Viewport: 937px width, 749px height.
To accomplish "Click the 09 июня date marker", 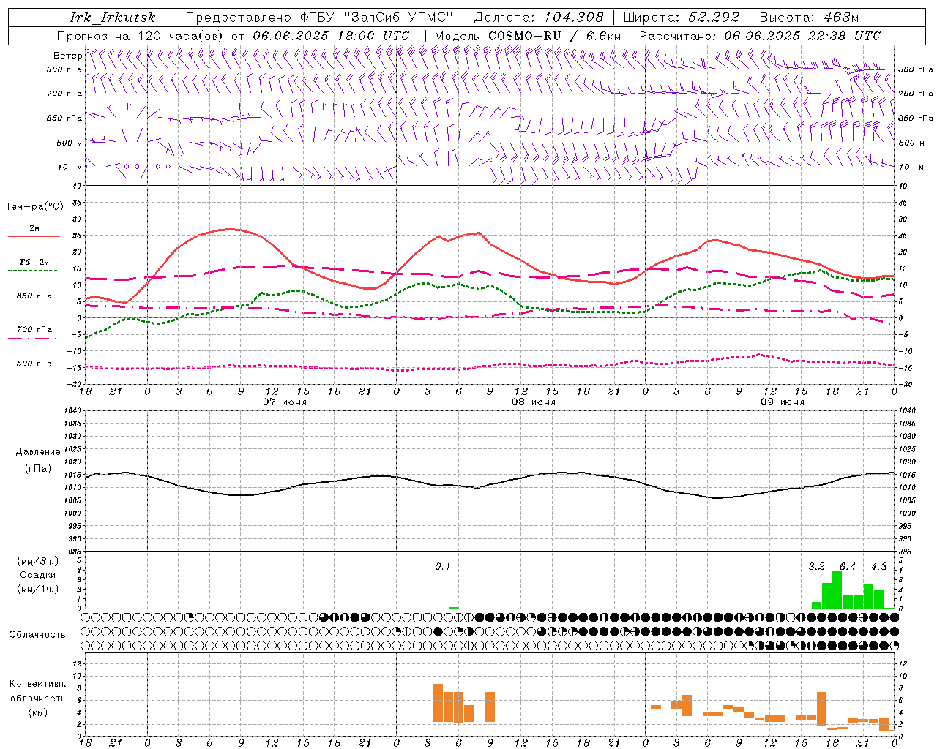I will click(x=783, y=402).
